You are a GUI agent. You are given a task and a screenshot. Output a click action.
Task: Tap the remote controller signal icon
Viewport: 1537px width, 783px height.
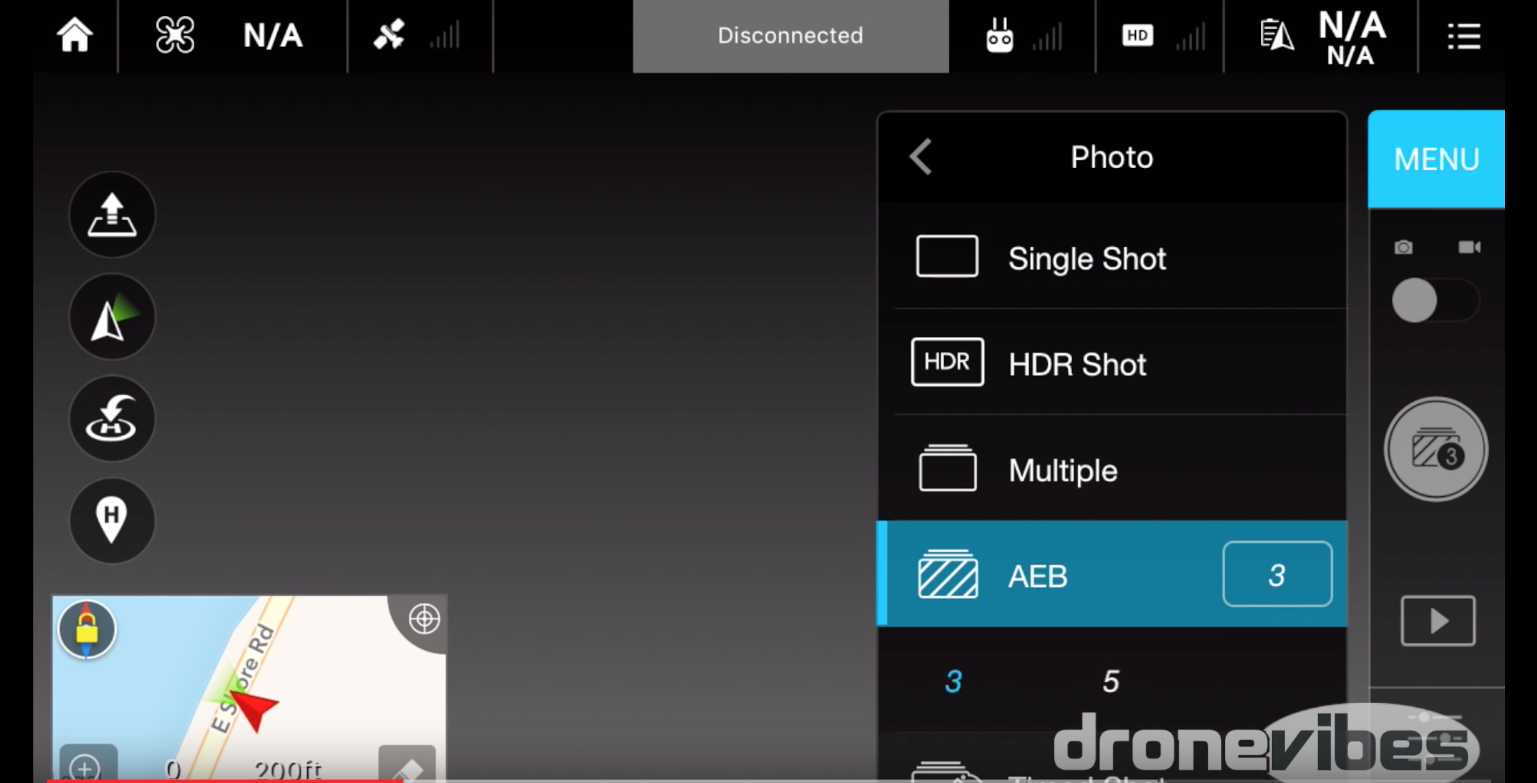point(1000,36)
